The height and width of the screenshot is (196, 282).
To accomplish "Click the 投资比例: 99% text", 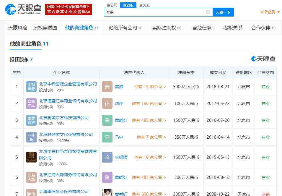I will click(51, 124).
